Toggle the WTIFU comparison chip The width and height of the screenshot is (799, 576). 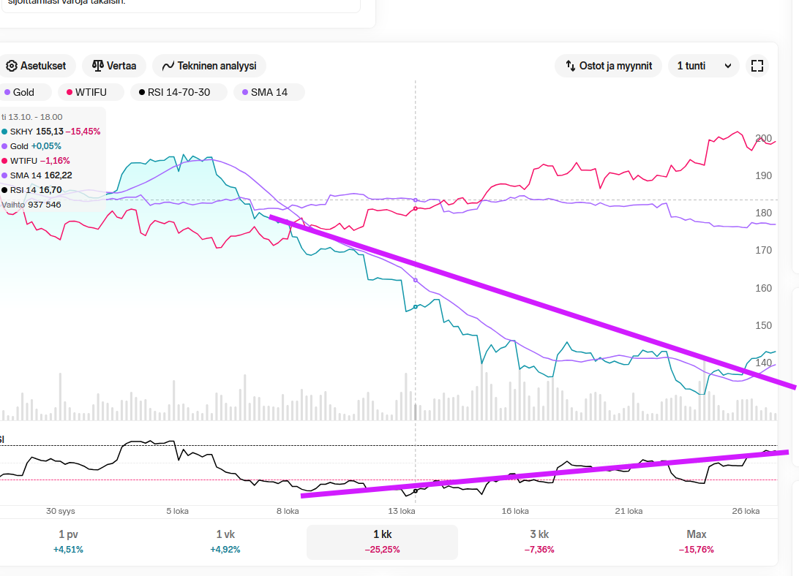click(91, 92)
